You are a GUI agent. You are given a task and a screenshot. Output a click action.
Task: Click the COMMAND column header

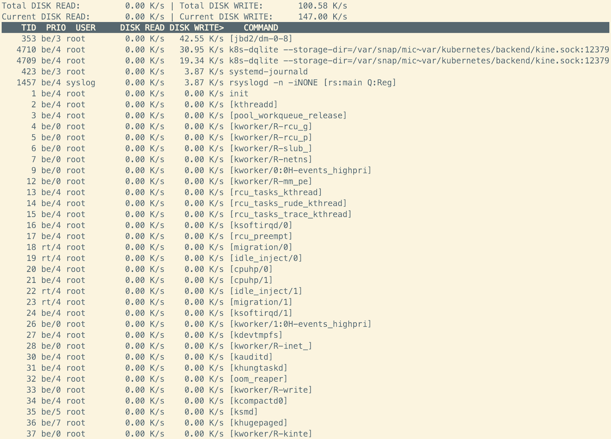pos(261,28)
